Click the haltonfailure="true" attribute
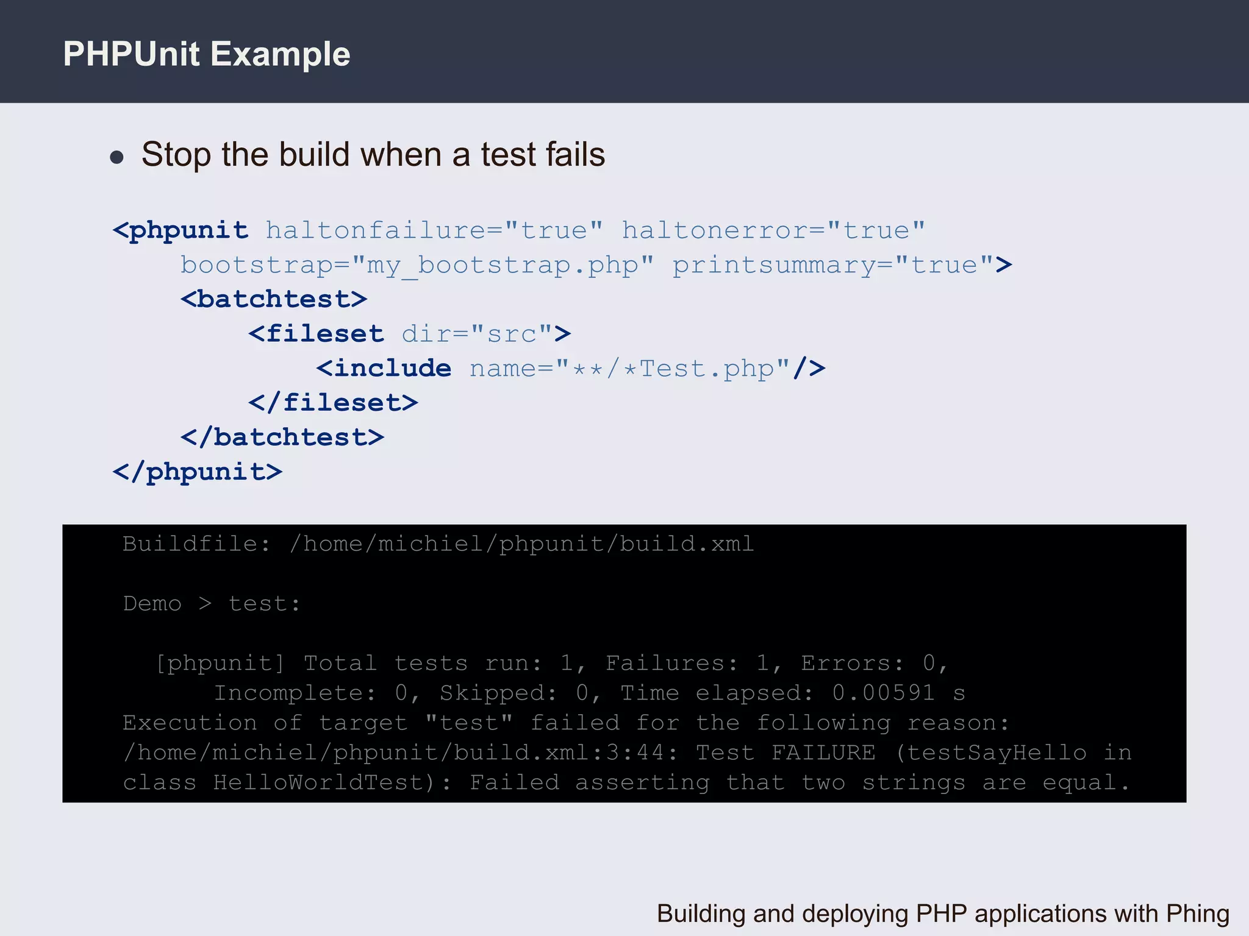Image resolution: width=1249 pixels, height=936 pixels. [x=434, y=230]
